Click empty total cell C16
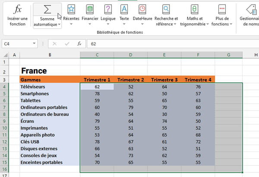This screenshot has height=177, width=259. click(97, 169)
